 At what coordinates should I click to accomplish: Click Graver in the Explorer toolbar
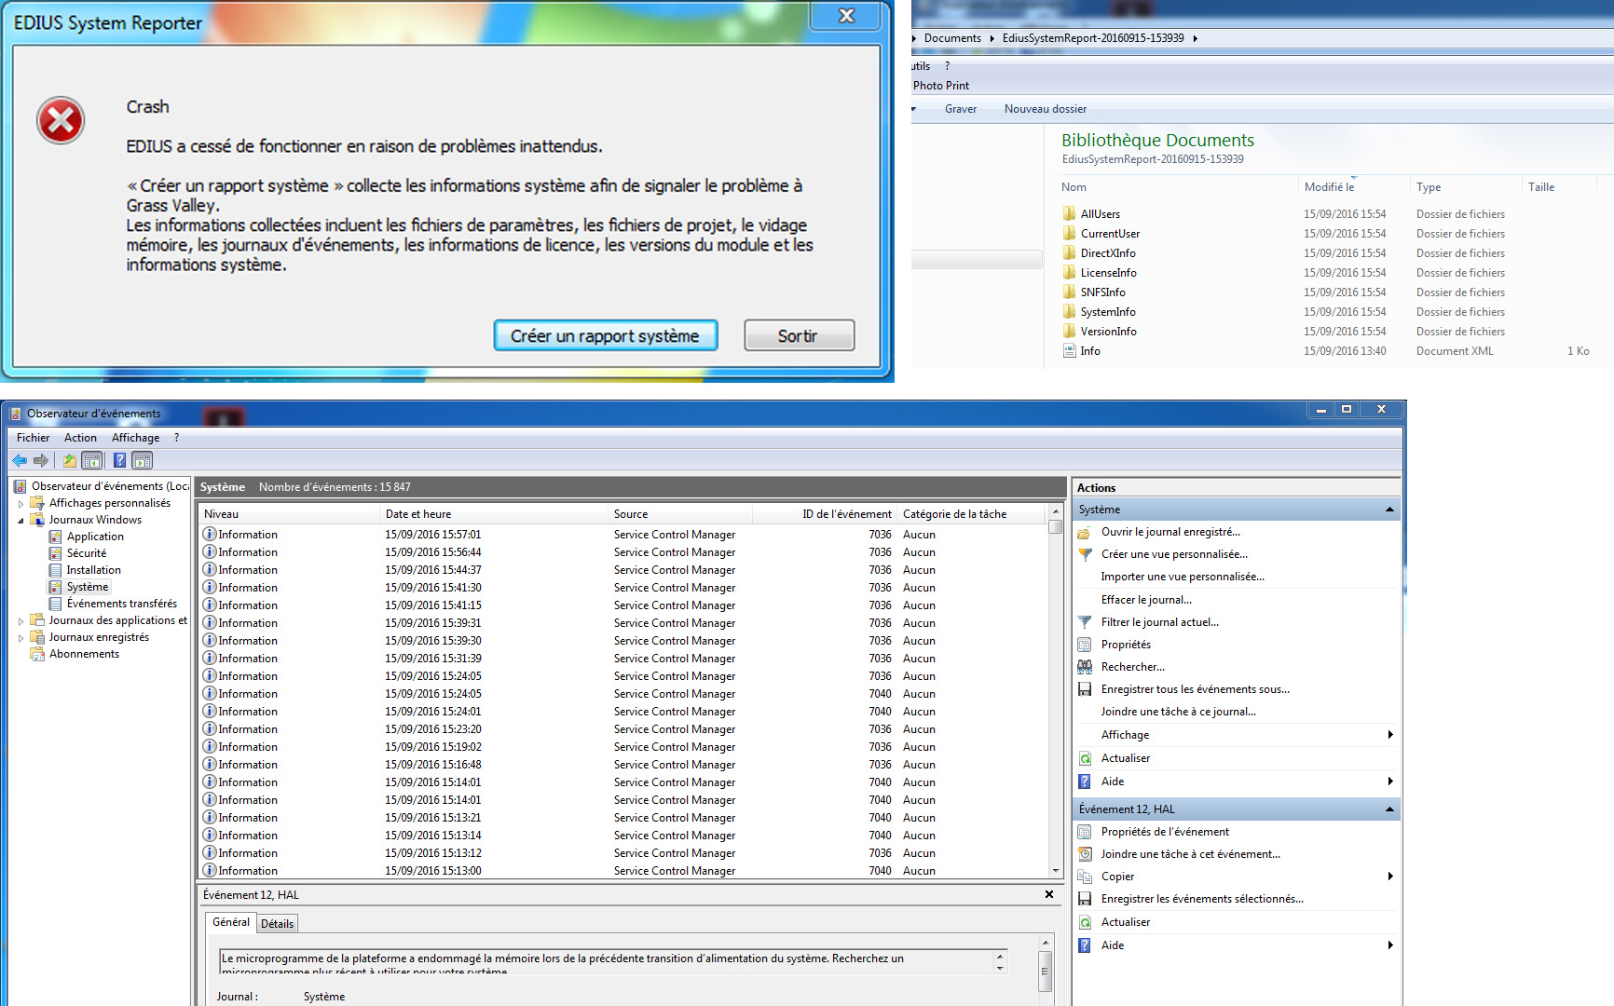pos(960,109)
